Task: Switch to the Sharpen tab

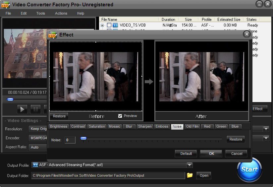Action: 145,127
